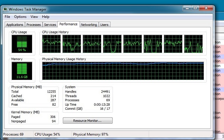Open the Options menu
Screen dimensions: 224x140
coord(20,17)
